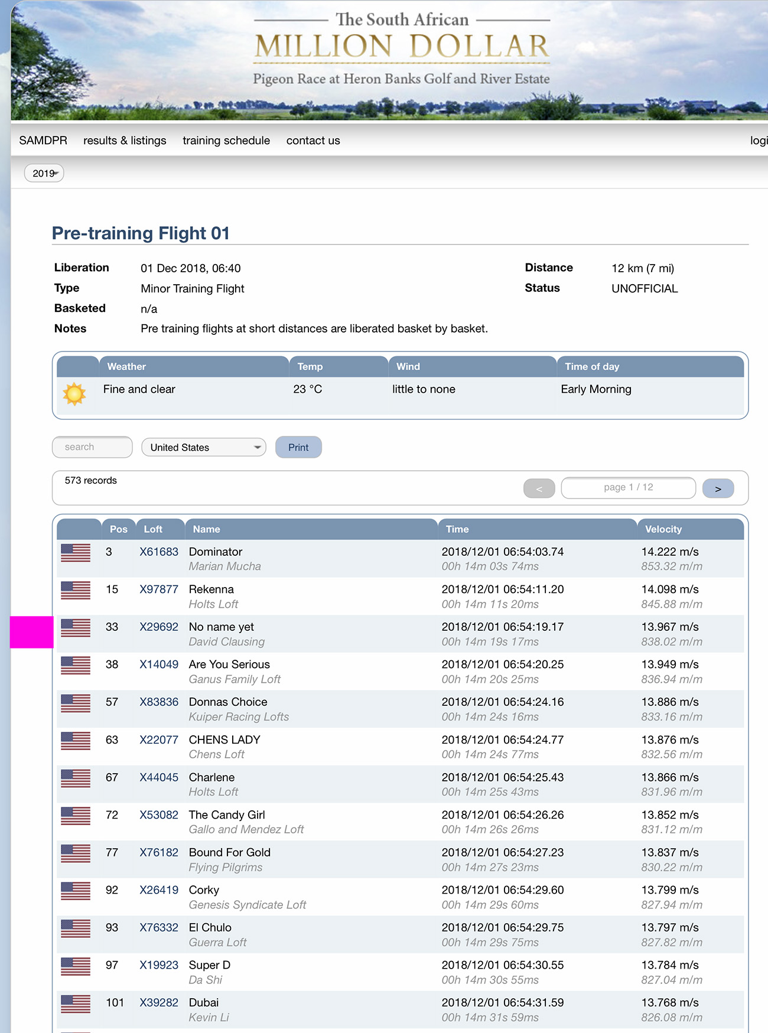Click the flag in Donnas Choice row
768x1033 pixels.
[x=76, y=703]
